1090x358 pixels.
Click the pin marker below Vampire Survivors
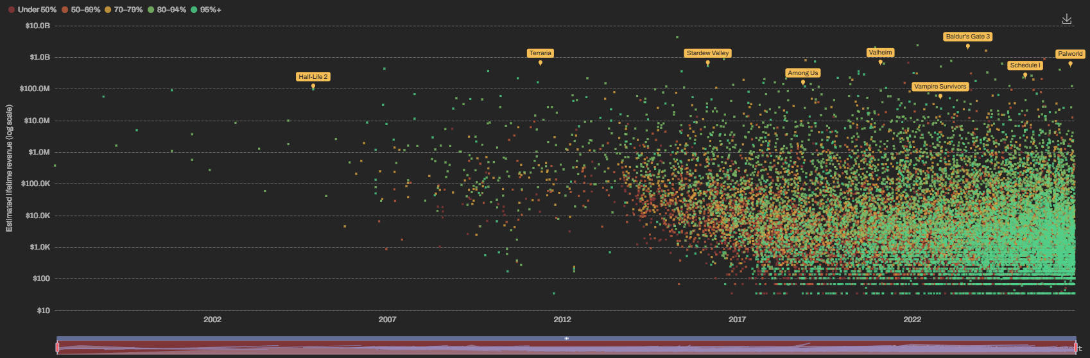coord(940,96)
